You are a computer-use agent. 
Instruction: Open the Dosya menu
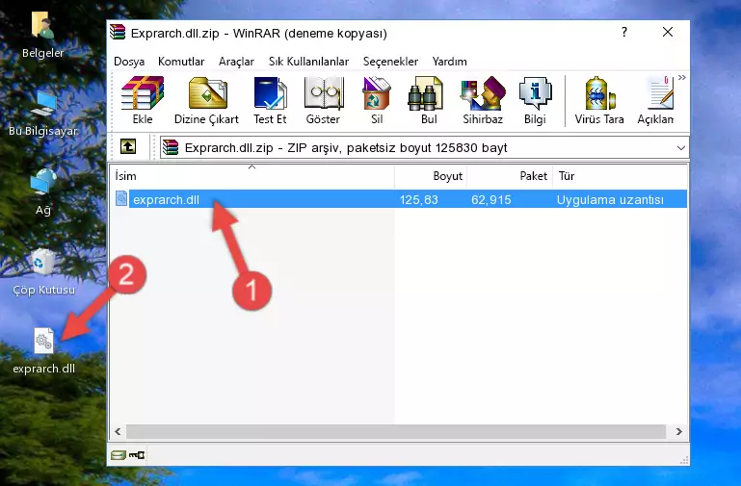129,62
